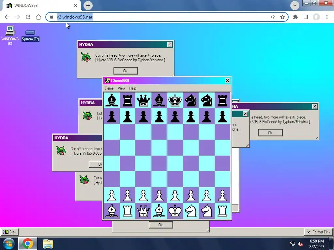Toggle Chrome side panel icon
The image size is (334, 250).
[306, 17]
